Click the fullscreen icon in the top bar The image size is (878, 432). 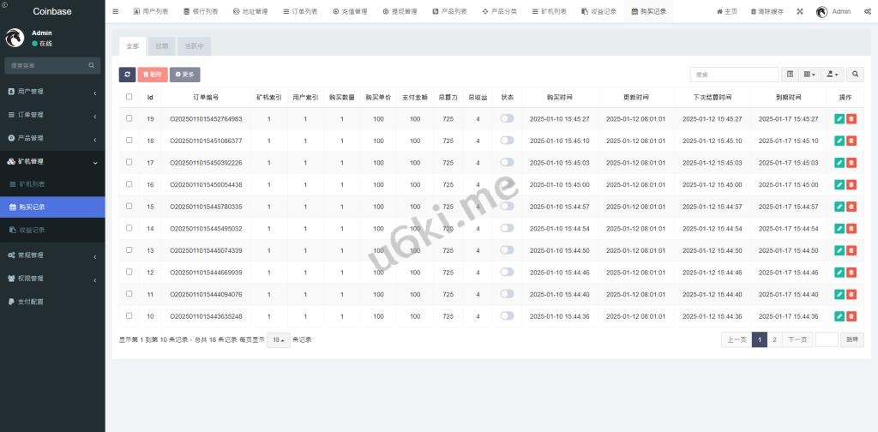point(800,12)
